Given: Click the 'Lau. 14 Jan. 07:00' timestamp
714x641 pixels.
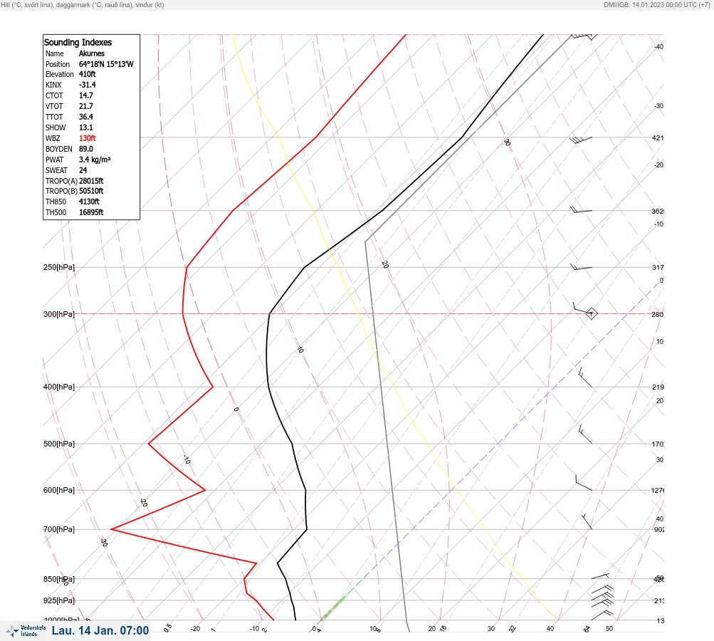Looking at the screenshot, I should [100, 630].
